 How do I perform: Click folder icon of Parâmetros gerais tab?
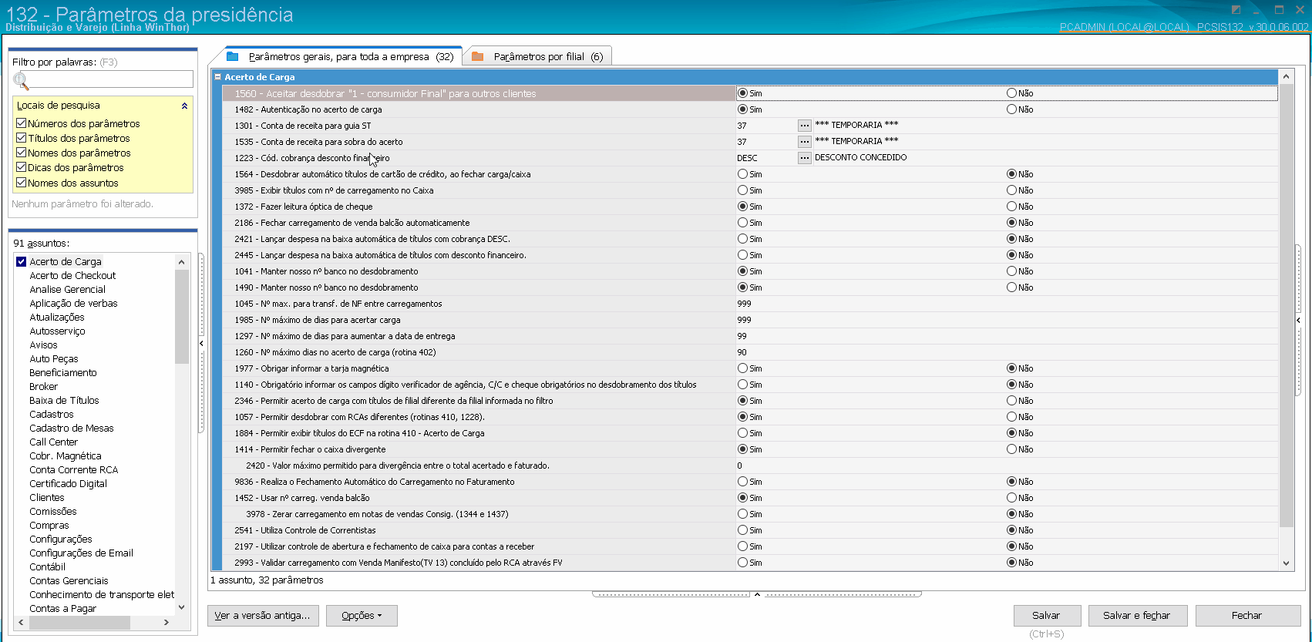pos(232,56)
